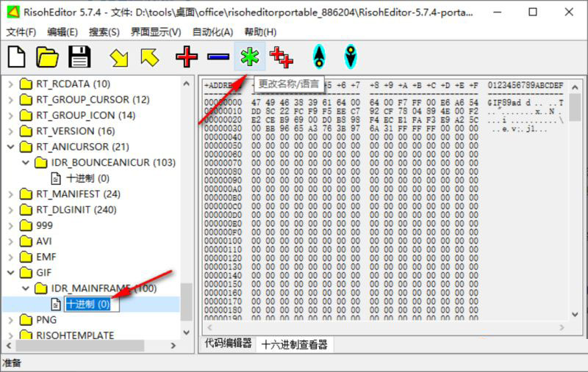
Task: Select the RT_DLGINIT (240) tree item
Action: point(76,210)
